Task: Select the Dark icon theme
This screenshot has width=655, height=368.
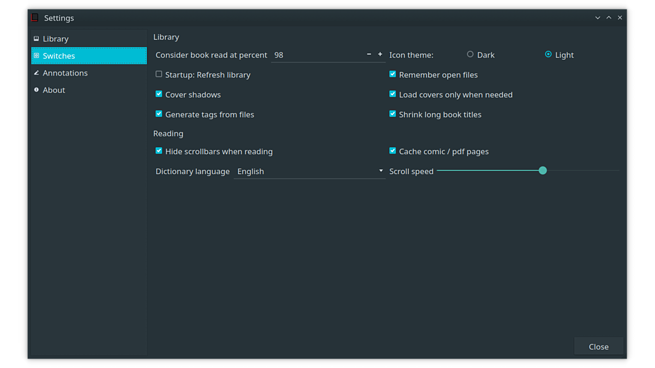Action: coord(470,55)
